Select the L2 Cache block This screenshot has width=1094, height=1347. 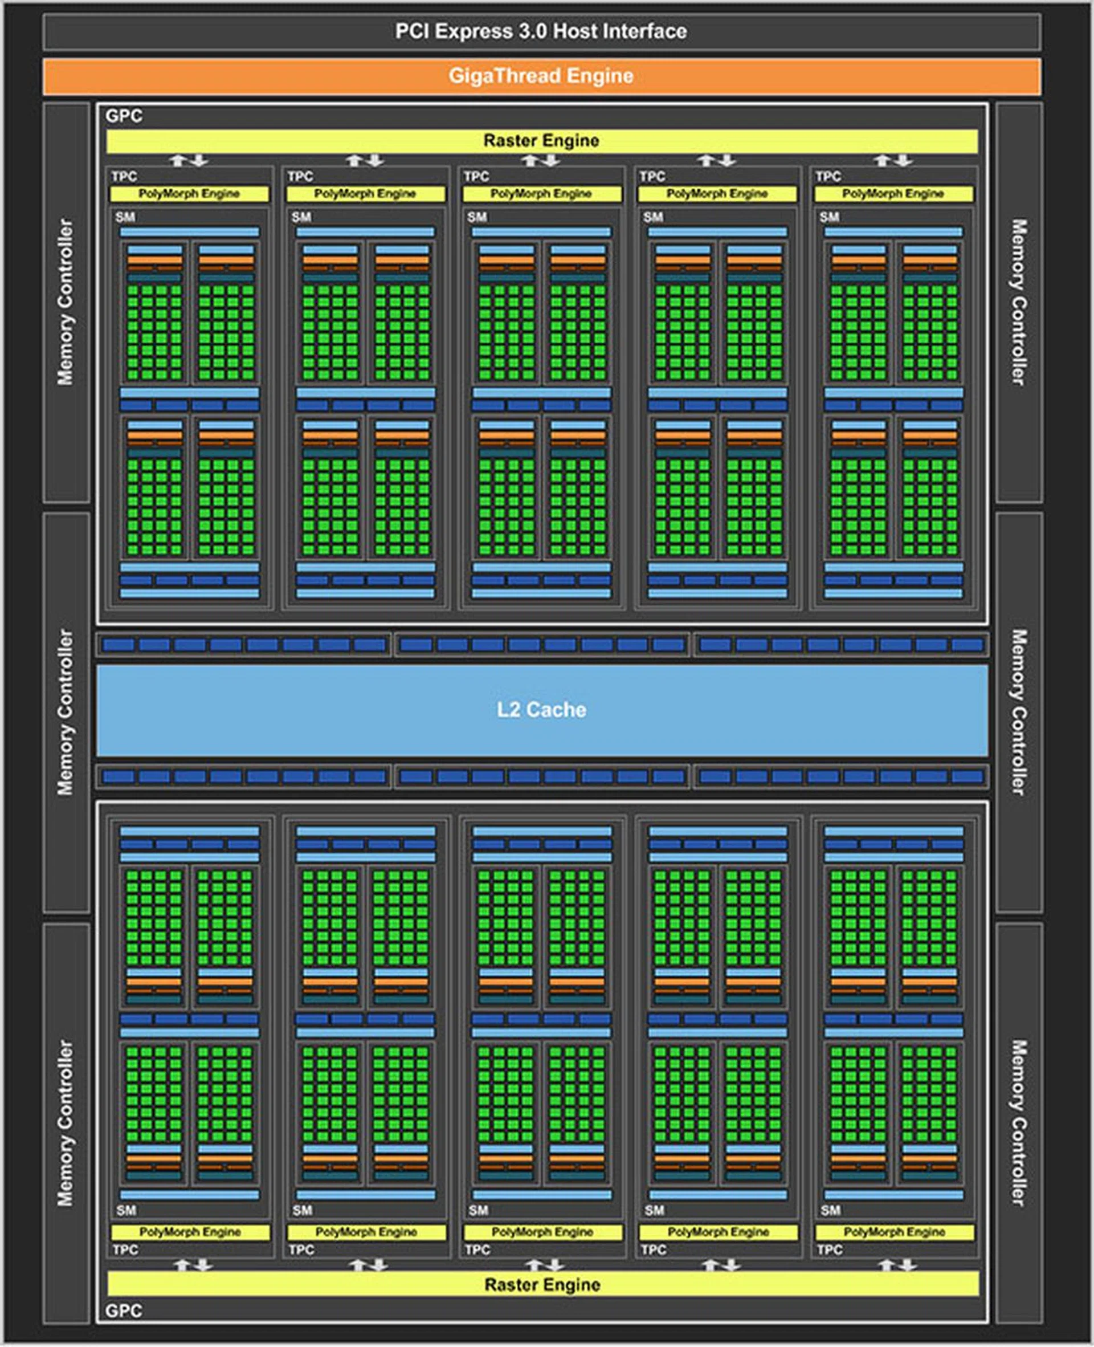coord(541,710)
